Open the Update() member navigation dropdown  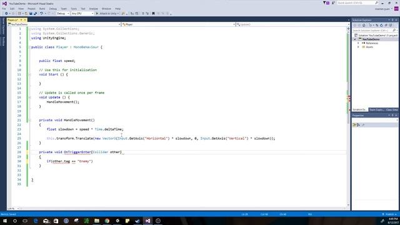point(293,24)
